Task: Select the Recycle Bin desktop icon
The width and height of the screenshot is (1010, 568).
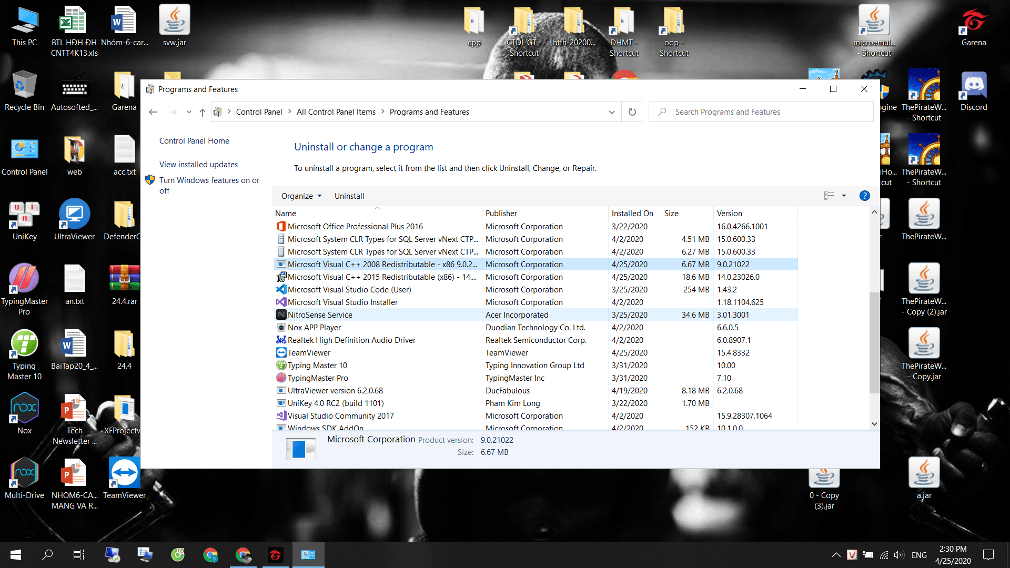Action: pyautogui.click(x=24, y=91)
